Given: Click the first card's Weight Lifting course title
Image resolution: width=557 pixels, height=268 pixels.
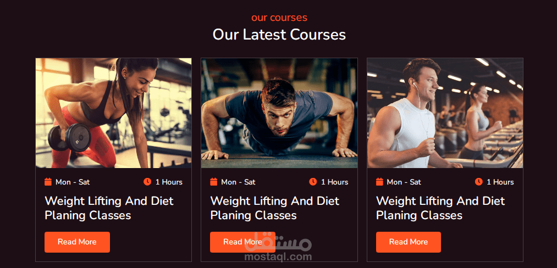Looking at the screenshot, I should point(109,208).
